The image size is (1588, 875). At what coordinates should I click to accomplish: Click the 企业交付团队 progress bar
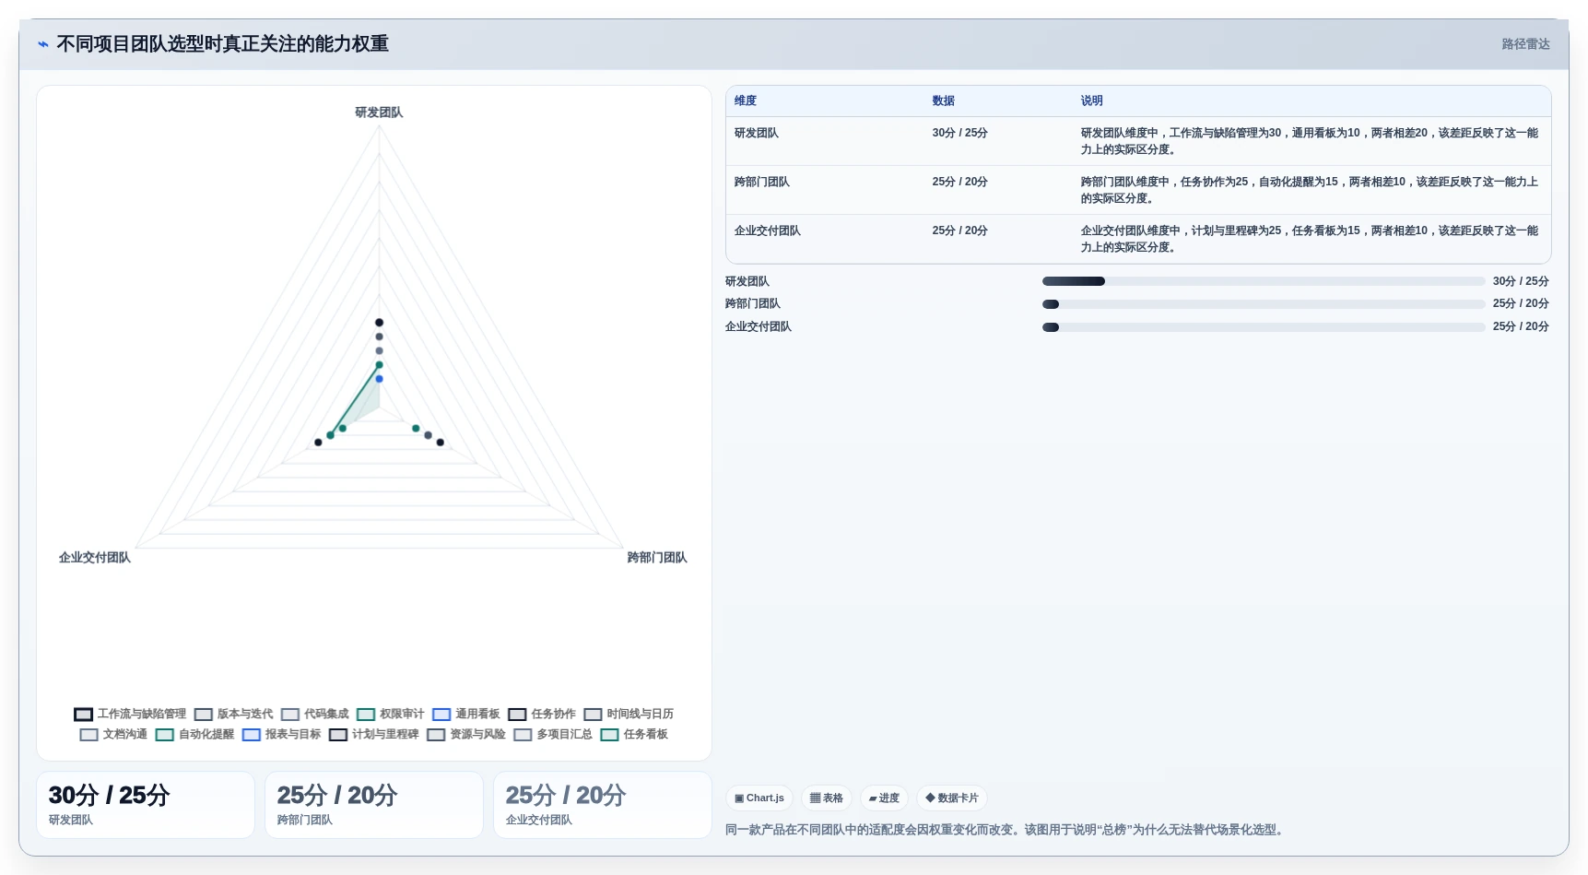pos(1264,326)
